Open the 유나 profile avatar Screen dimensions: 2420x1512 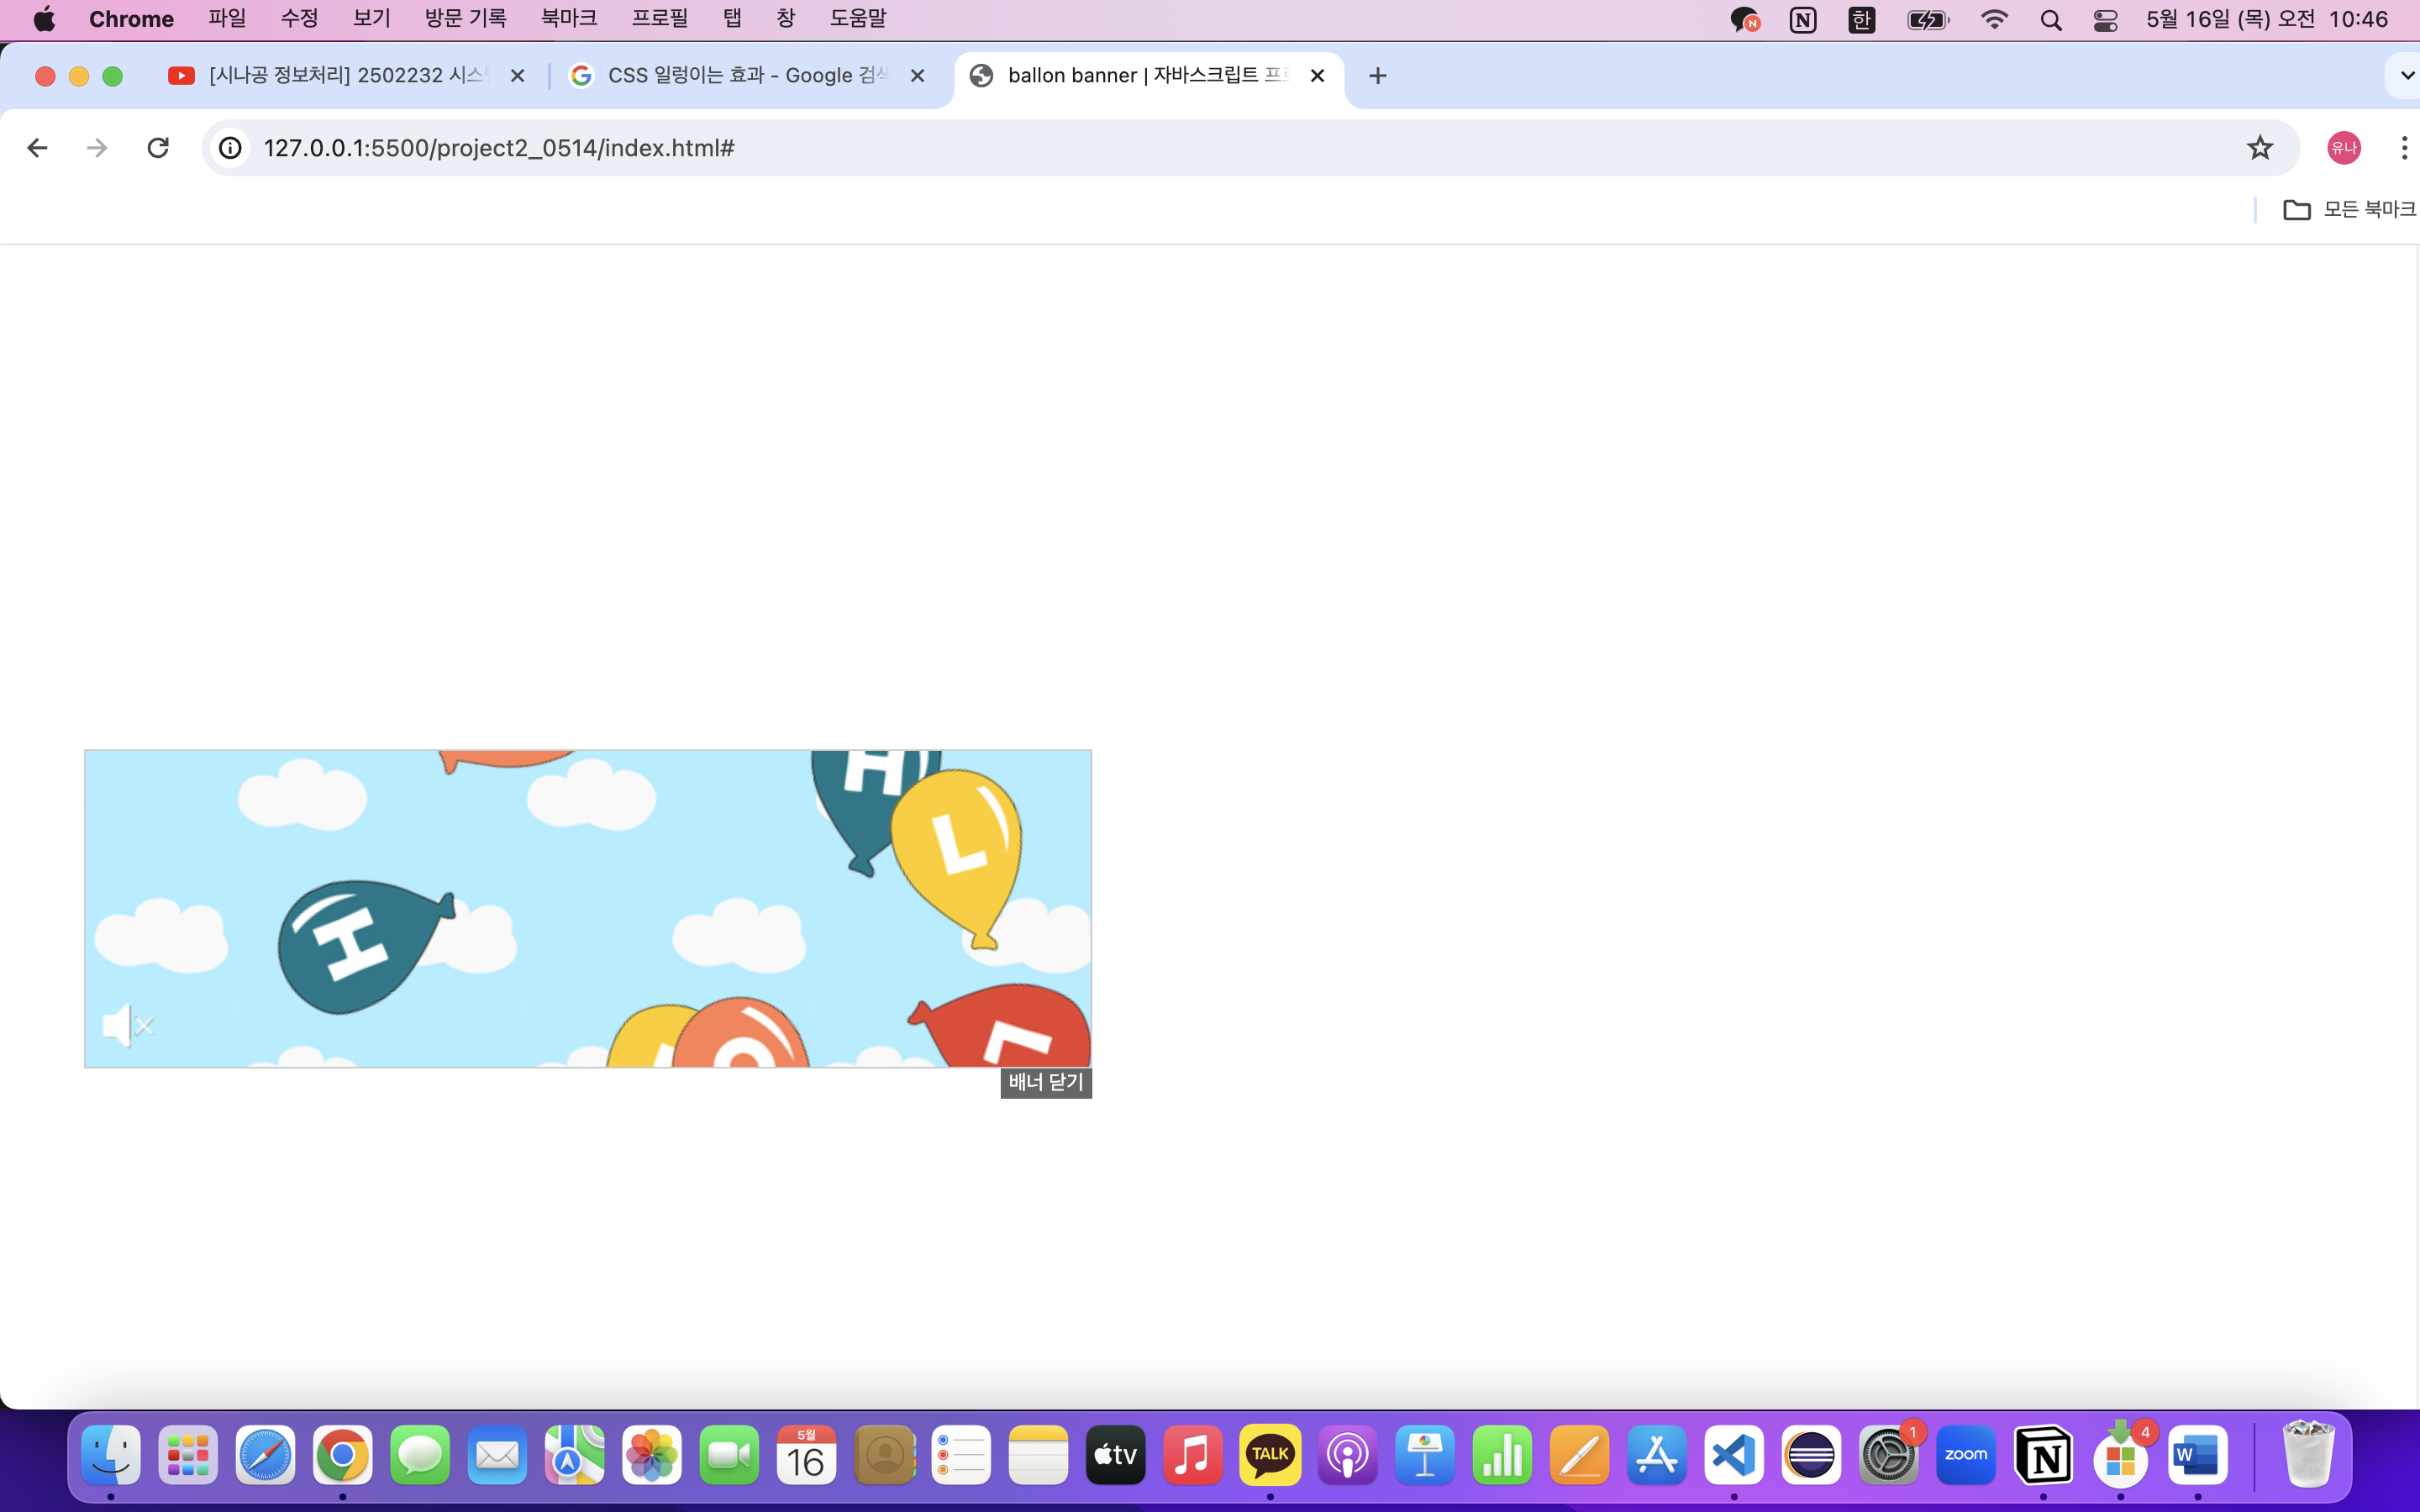[x=2343, y=148]
